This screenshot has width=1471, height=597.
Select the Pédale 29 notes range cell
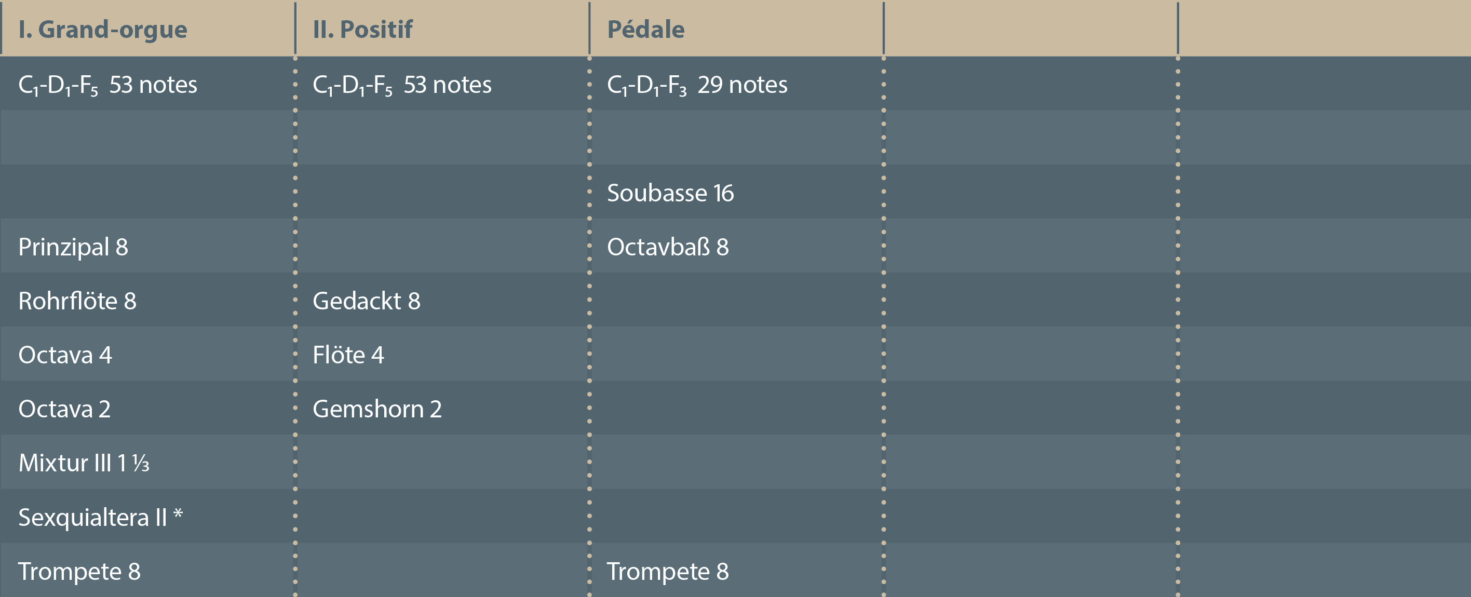pos(697,85)
